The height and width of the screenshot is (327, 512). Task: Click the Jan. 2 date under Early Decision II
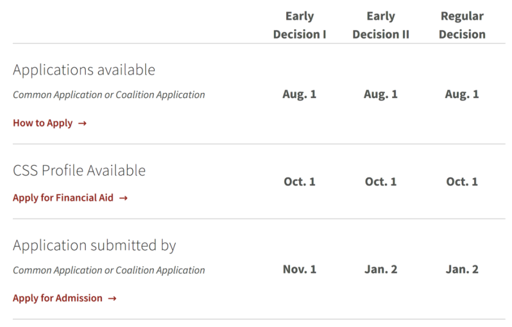pos(381,269)
